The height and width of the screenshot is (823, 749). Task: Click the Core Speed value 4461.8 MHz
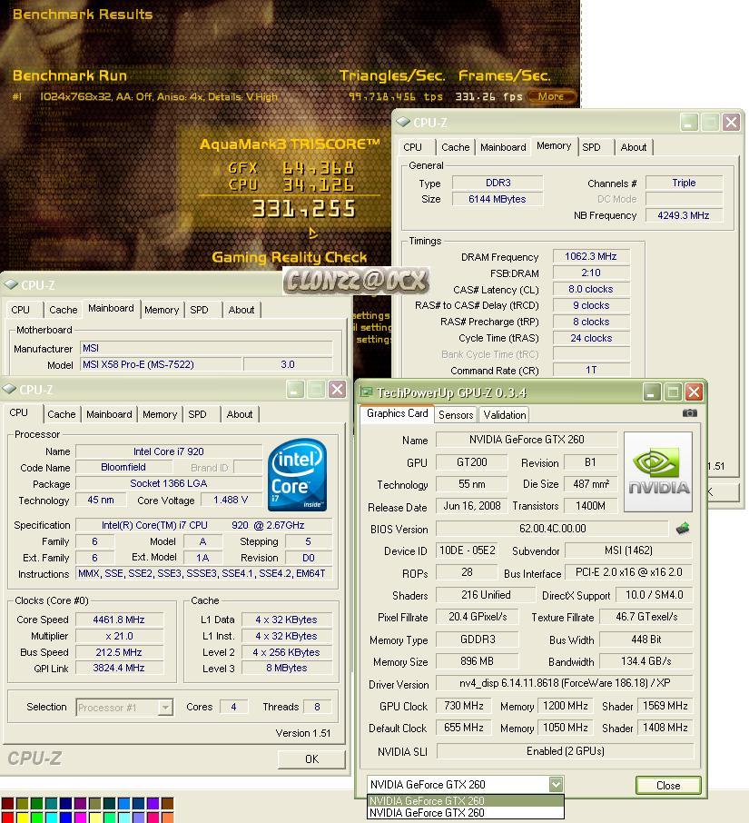pyautogui.click(x=119, y=620)
